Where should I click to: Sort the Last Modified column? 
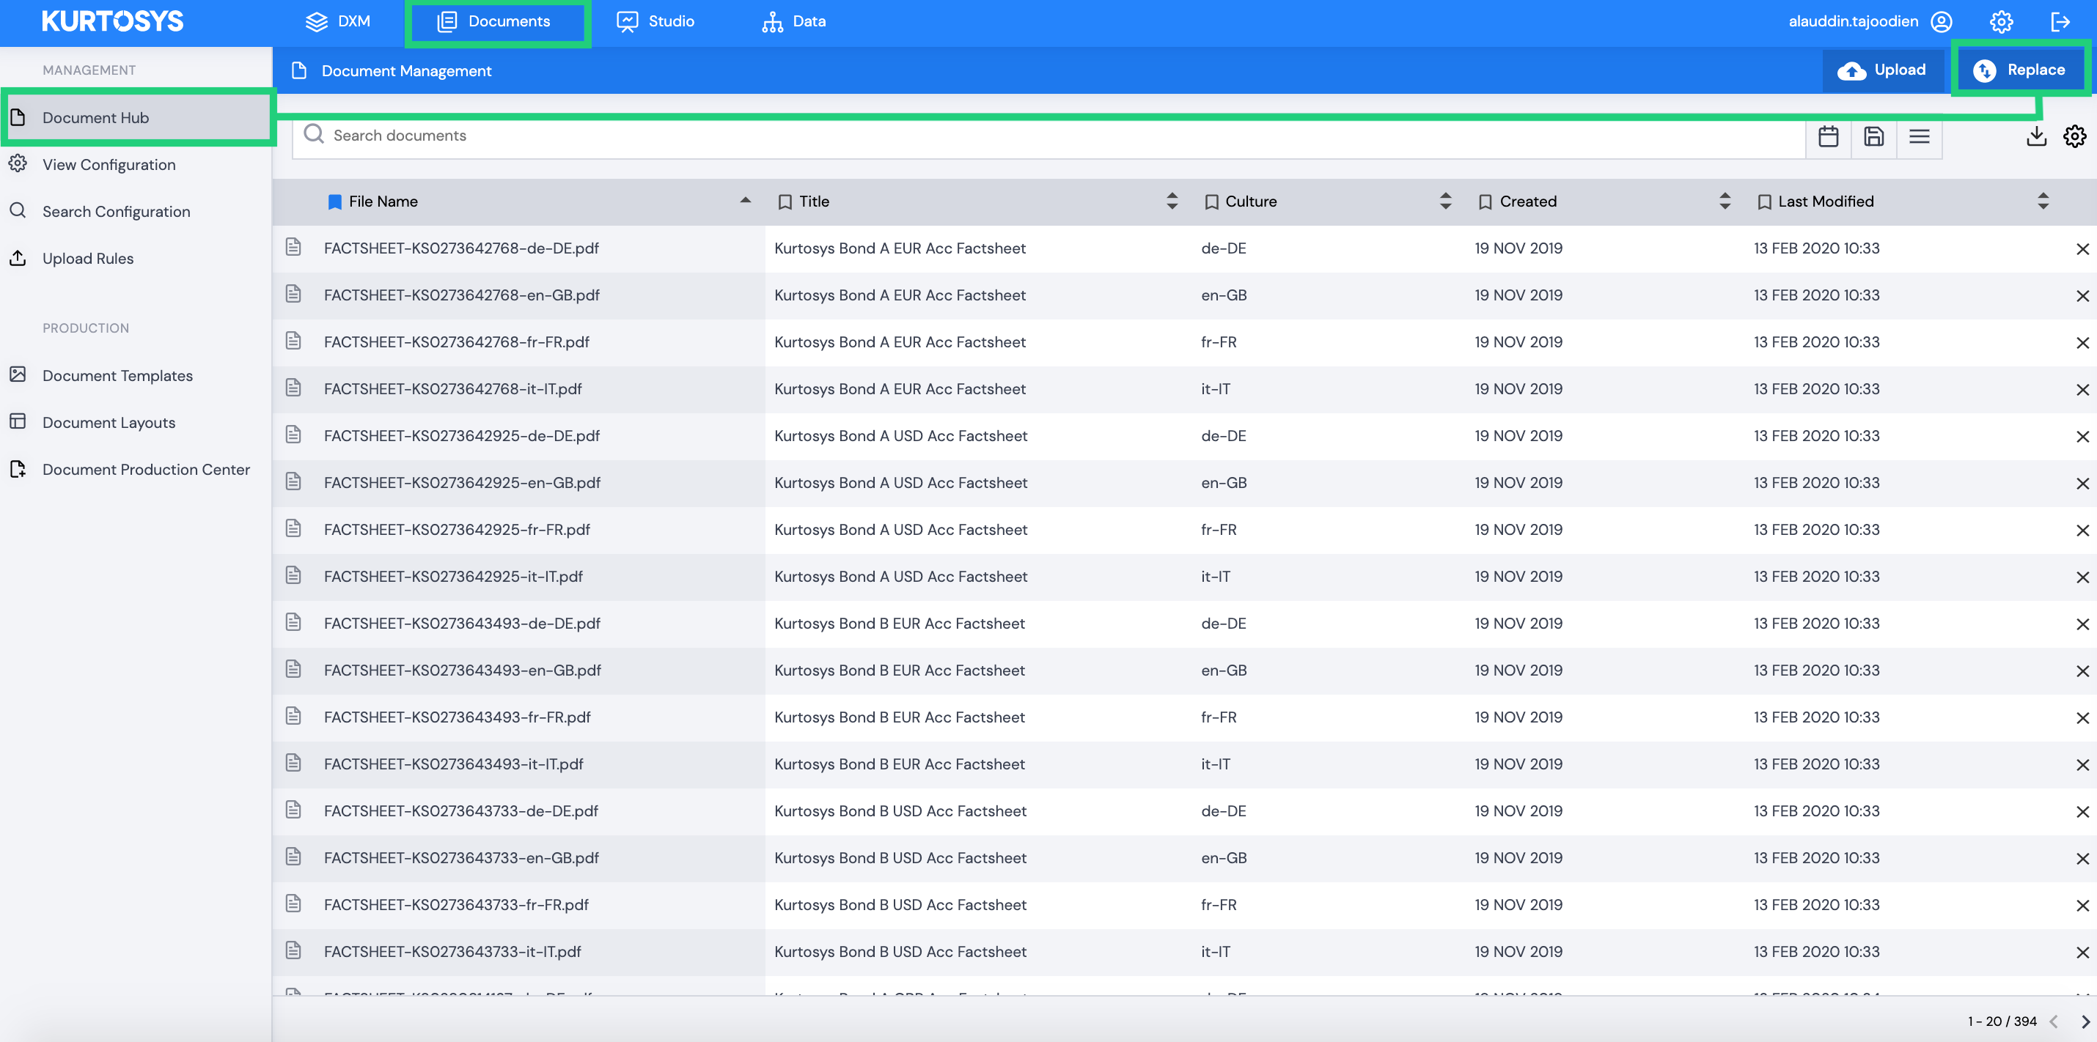pyautogui.click(x=2043, y=201)
